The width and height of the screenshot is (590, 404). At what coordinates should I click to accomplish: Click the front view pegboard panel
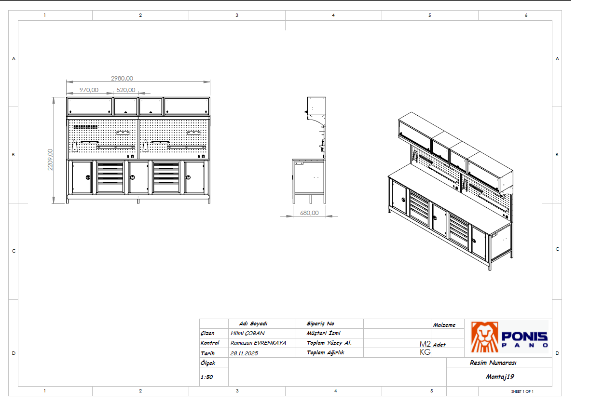(138, 139)
